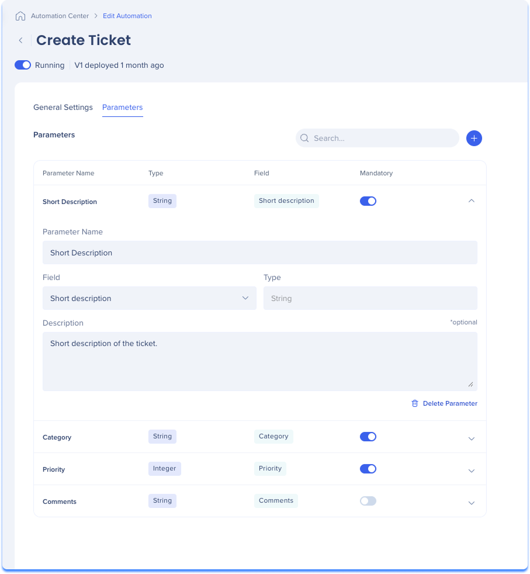Screen dimensions: 530x574
Task: Expand the Category parameter row
Action: coord(472,438)
